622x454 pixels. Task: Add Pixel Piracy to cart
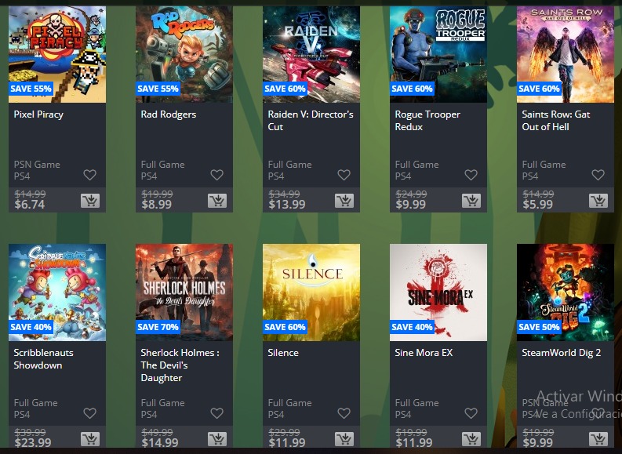click(x=90, y=201)
